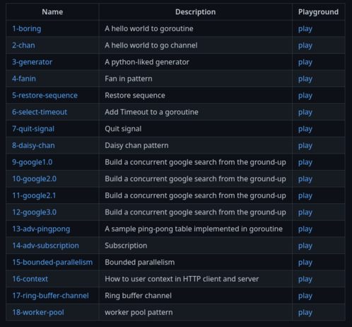Click the 6-select-timeout link
The height and width of the screenshot is (327, 352).
40,112
